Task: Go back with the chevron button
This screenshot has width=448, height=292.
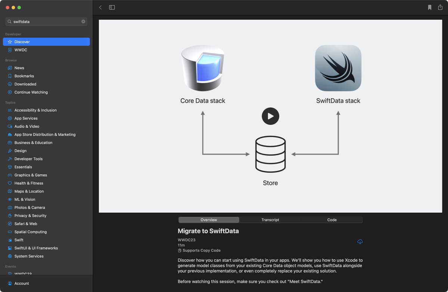Action: [100, 7]
